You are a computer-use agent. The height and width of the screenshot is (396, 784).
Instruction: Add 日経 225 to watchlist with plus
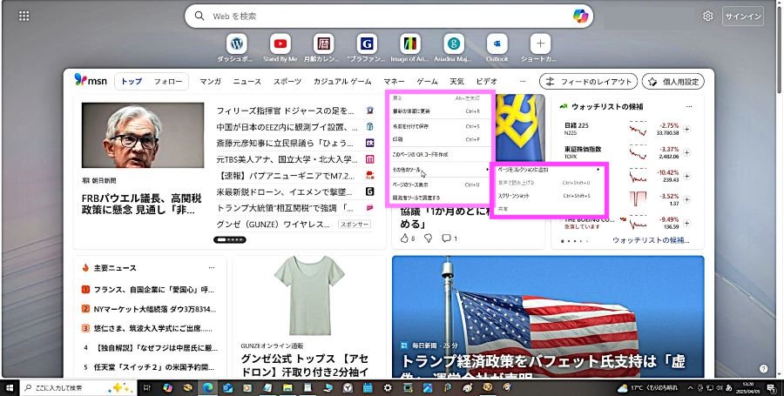tap(686, 129)
